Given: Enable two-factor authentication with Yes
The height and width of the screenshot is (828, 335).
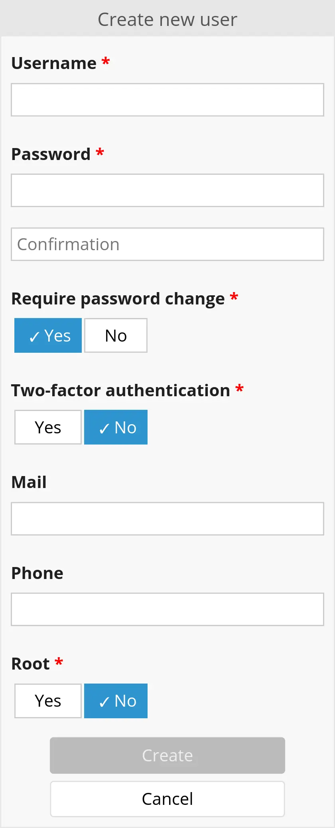Looking at the screenshot, I should [x=48, y=427].
